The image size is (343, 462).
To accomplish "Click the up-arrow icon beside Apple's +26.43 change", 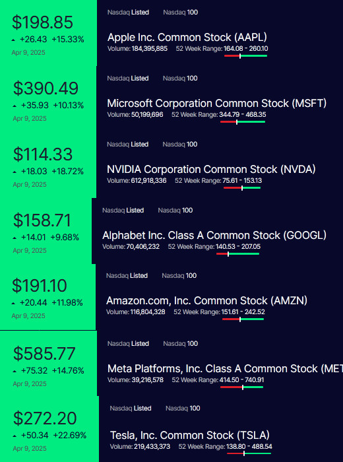I will (13, 40).
